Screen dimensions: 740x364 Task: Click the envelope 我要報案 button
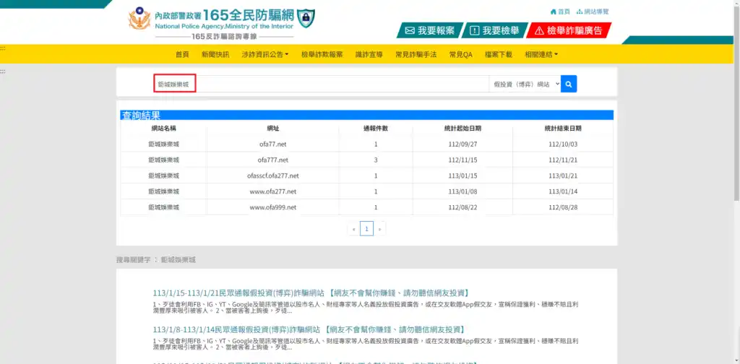tap(429, 30)
